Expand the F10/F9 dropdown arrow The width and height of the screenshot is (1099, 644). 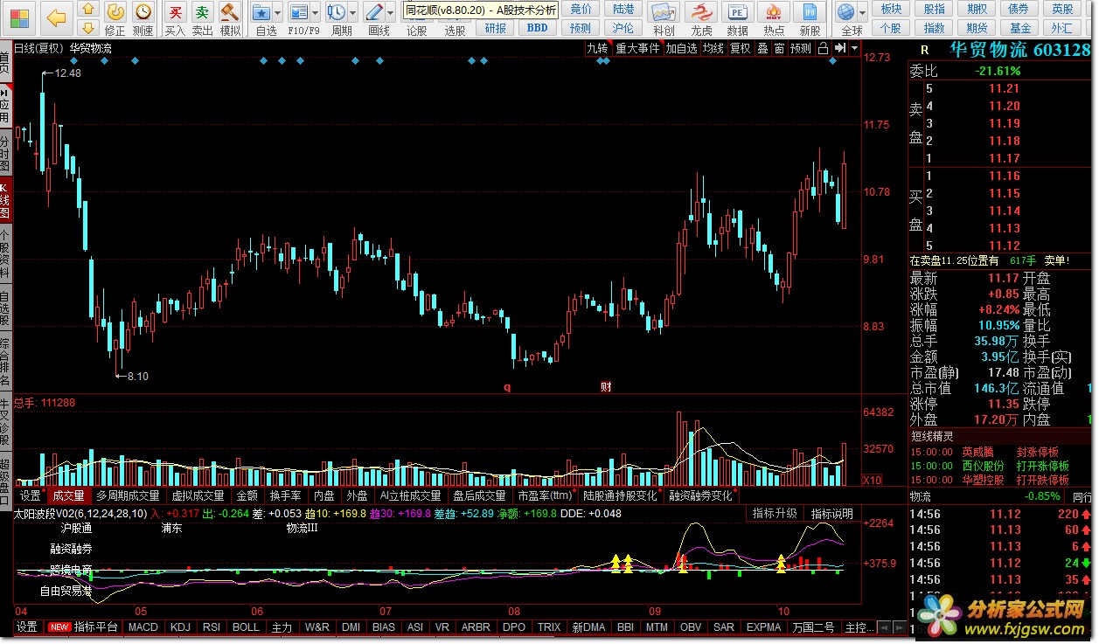point(316,14)
